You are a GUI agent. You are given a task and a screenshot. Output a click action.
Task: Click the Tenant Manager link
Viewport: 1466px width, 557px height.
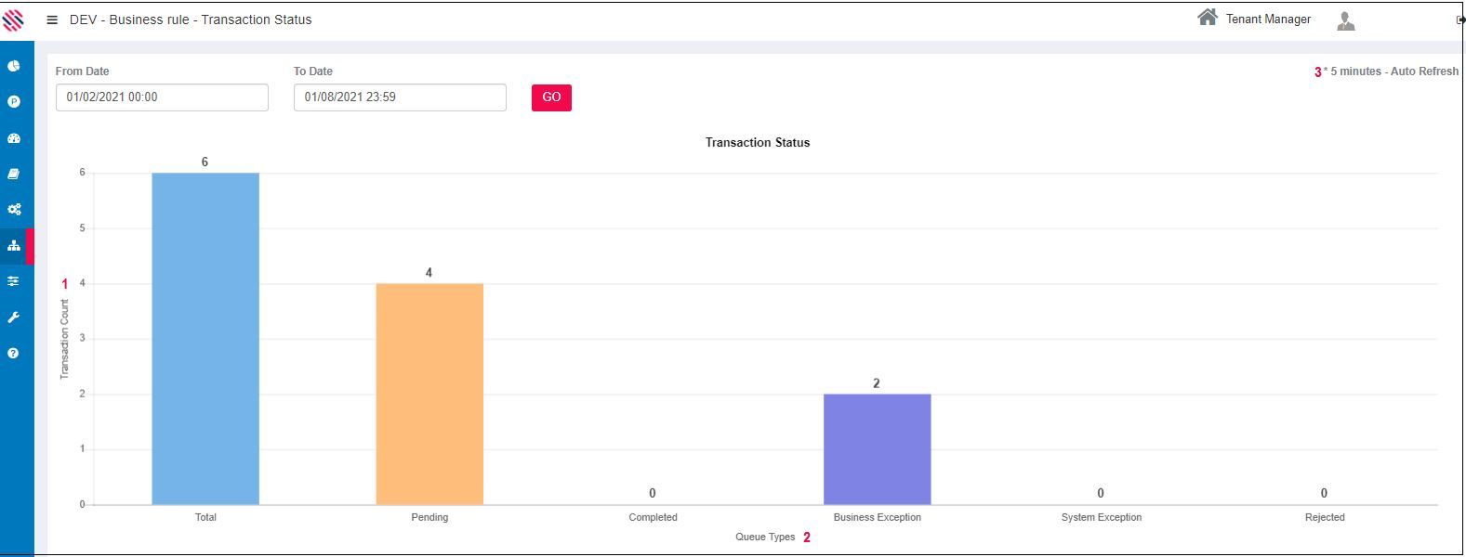pos(1268,19)
